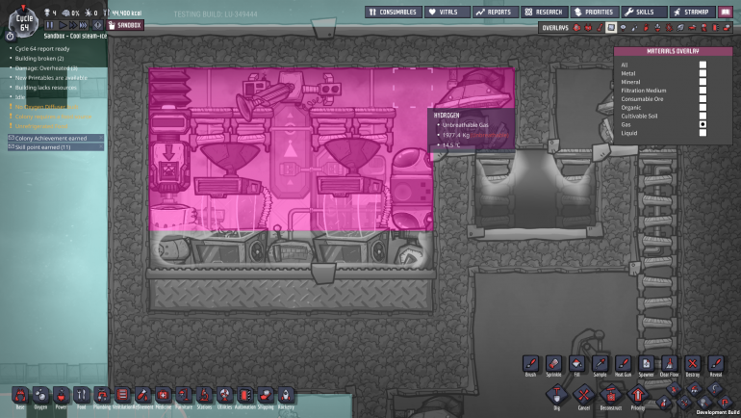Switch to the Automation overlay

pos(715,28)
